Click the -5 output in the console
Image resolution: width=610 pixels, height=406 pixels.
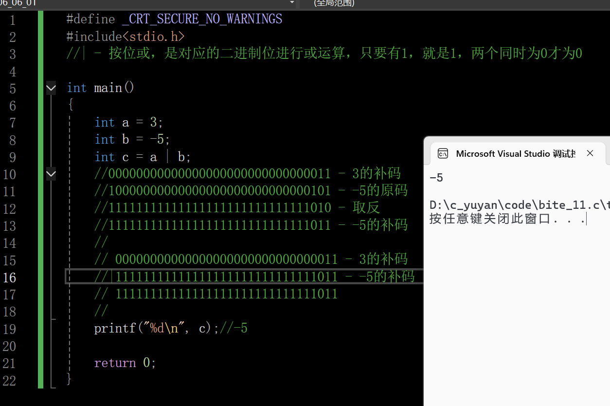coord(436,178)
